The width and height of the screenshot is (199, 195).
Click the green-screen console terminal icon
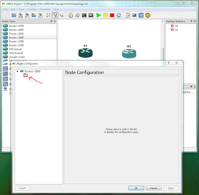pos(84,15)
